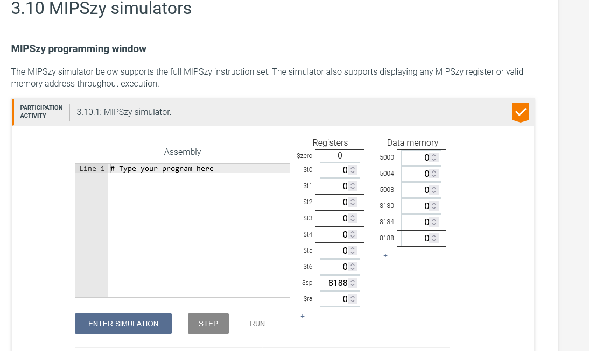The height and width of the screenshot is (351, 589).
Task: Click ENTER SIMULATION to start the simulator
Action: tap(123, 323)
